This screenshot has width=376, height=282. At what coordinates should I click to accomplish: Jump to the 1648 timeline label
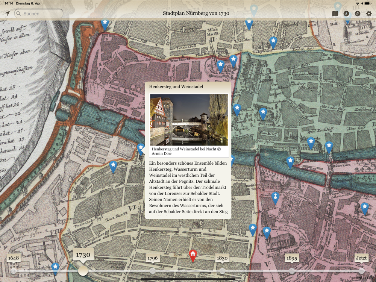[14, 258]
